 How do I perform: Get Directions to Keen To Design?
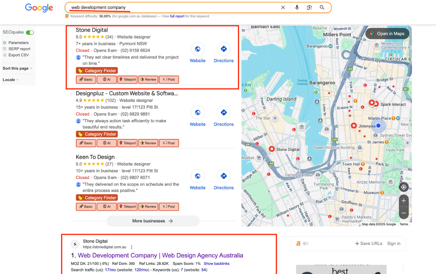(223, 176)
